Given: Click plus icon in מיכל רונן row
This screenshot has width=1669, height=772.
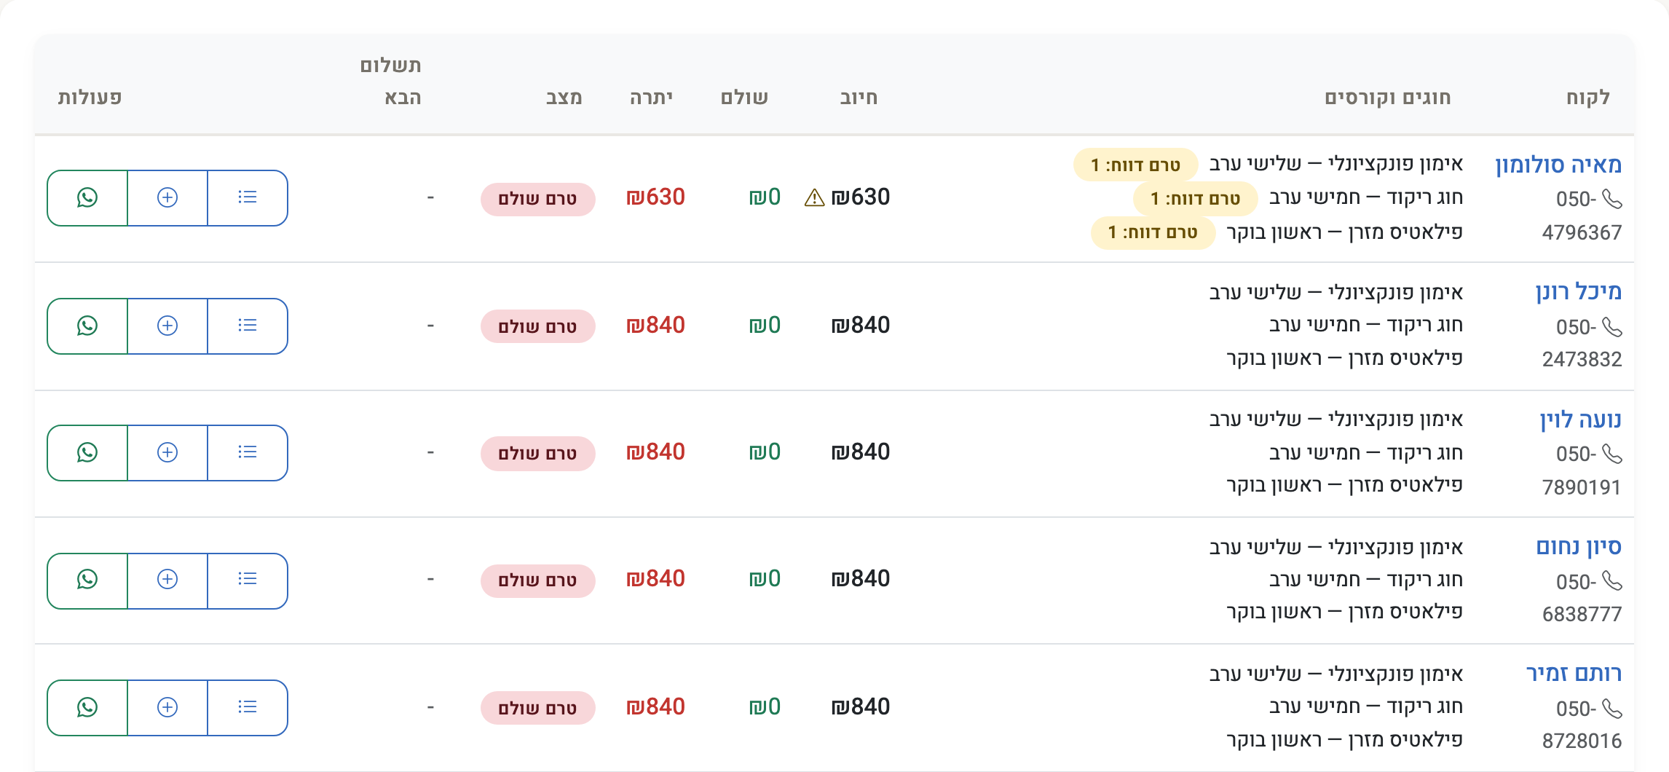Looking at the screenshot, I should pyautogui.click(x=167, y=326).
